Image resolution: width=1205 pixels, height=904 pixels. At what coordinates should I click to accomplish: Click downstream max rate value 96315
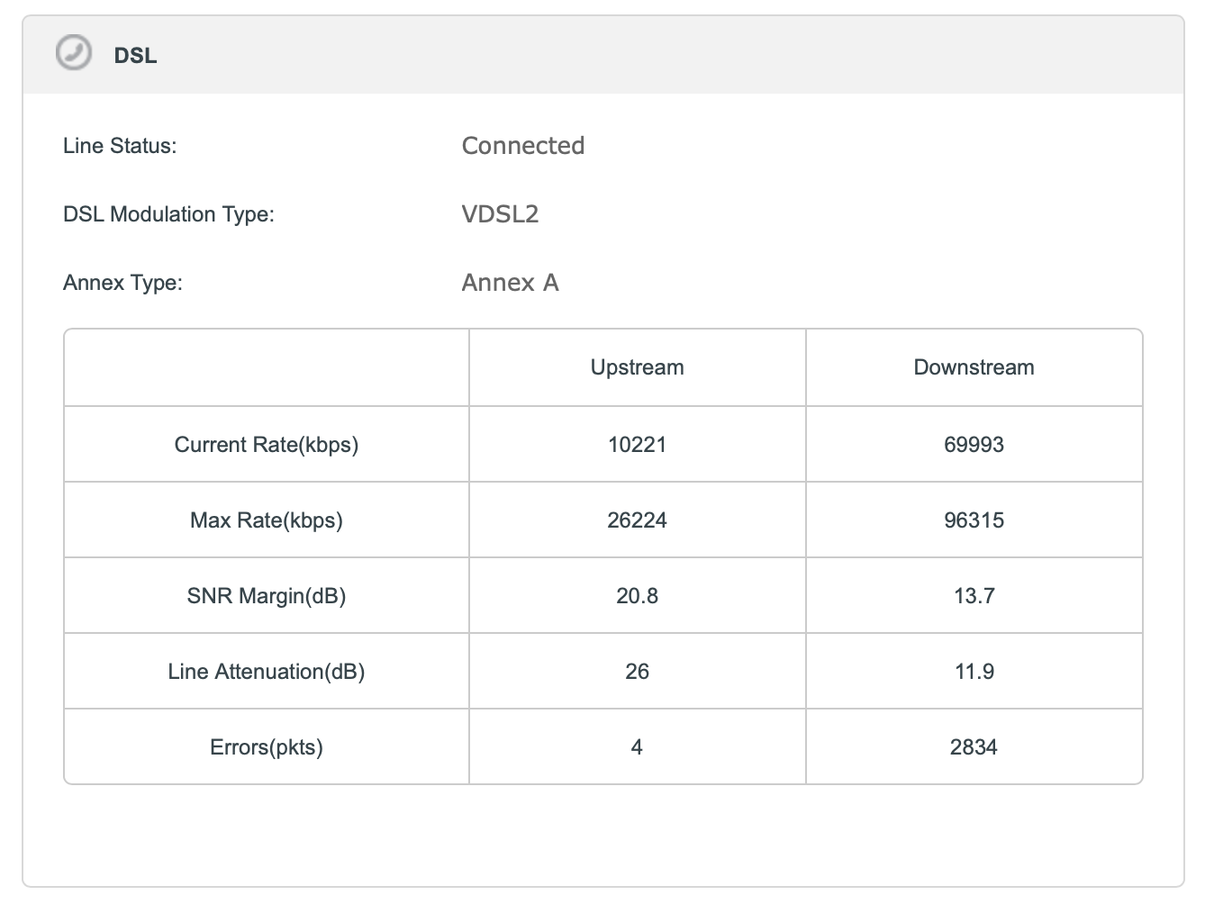pos(974,520)
